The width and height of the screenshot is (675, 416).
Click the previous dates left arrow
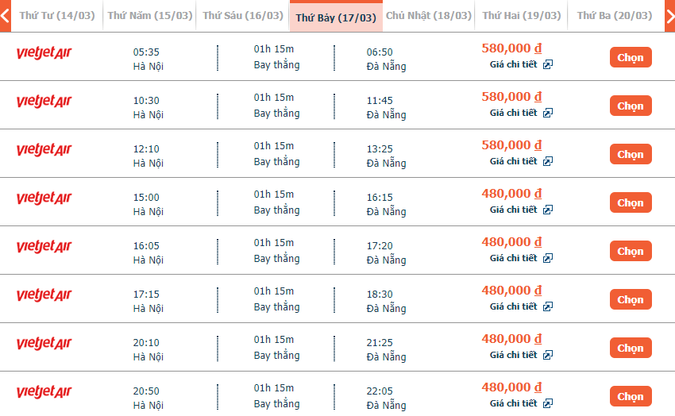point(6,16)
